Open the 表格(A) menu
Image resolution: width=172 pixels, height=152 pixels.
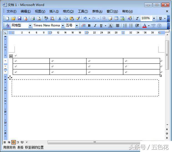pyautogui.click(x=97, y=11)
